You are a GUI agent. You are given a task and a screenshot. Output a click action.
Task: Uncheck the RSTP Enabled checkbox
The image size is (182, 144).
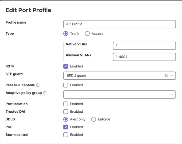click(x=66, y=66)
